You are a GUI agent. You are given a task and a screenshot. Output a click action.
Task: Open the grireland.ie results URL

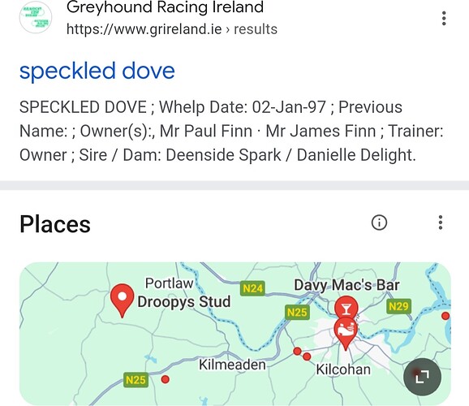(x=172, y=29)
